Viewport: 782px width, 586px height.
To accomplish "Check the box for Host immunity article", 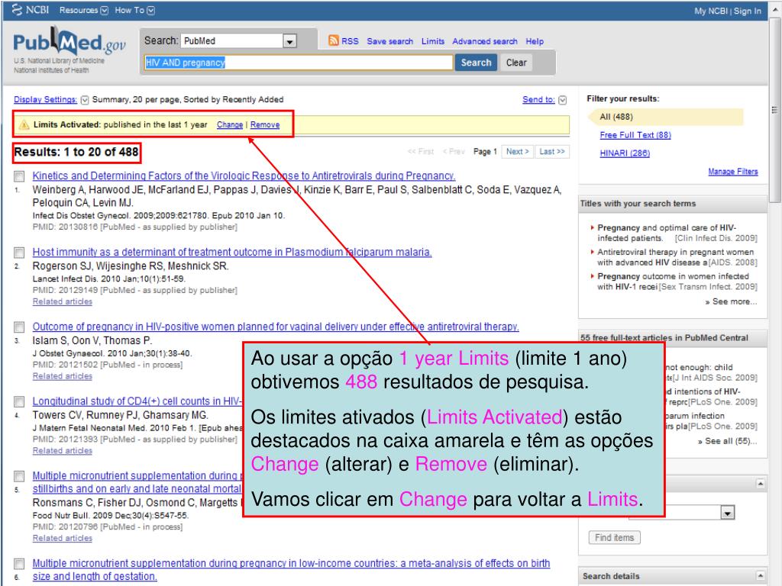I will (19, 253).
